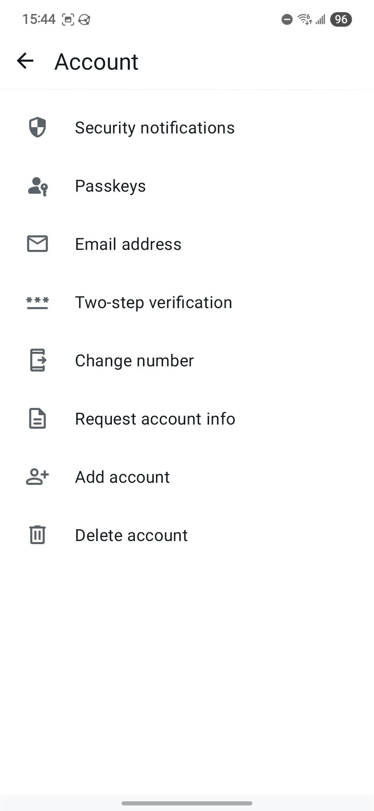Click the Security notifications shield icon

pos(37,128)
